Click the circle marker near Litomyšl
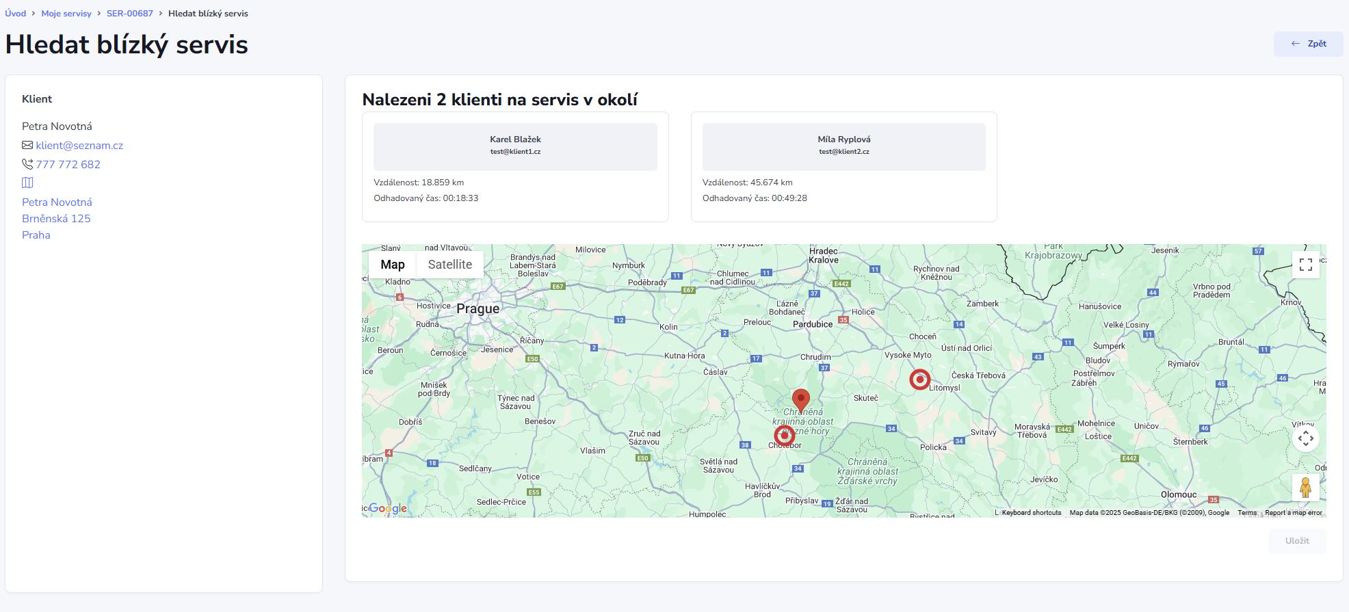This screenshot has width=1349, height=612. (920, 379)
